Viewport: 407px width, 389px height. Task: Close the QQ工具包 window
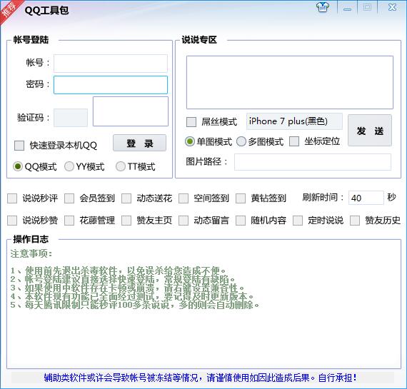(392, 7)
